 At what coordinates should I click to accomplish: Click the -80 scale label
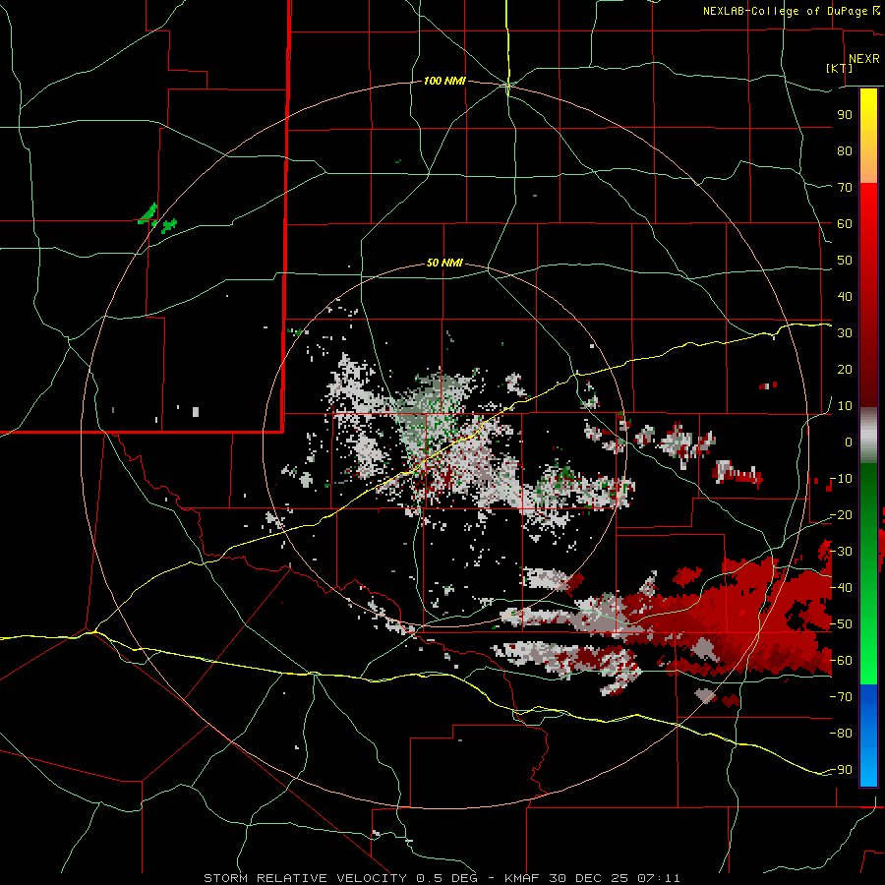[x=841, y=734]
